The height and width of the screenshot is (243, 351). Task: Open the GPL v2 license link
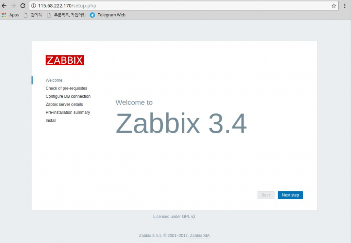tap(189, 216)
